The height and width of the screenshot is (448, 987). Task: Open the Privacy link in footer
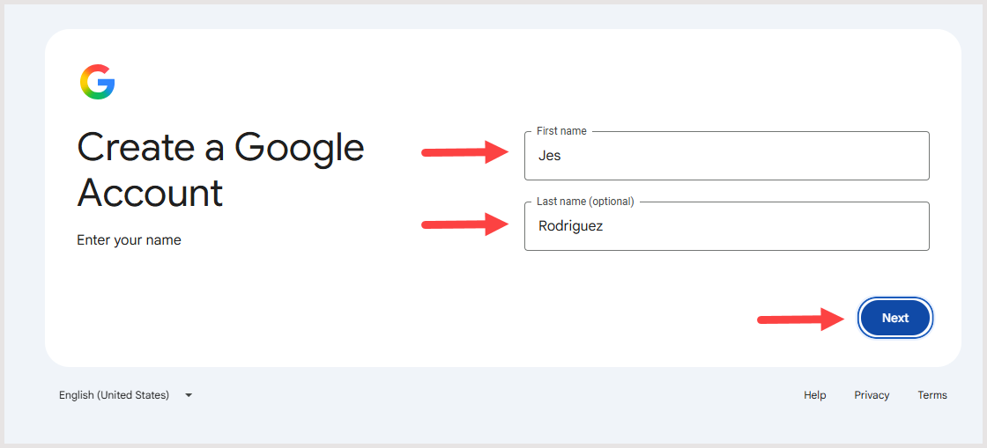pos(872,395)
